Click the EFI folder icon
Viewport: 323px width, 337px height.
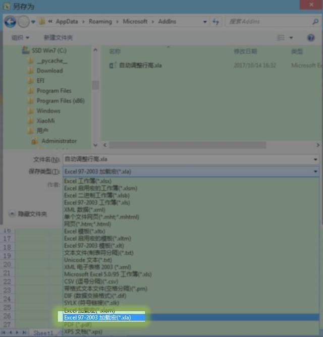pyautogui.click(x=31, y=81)
